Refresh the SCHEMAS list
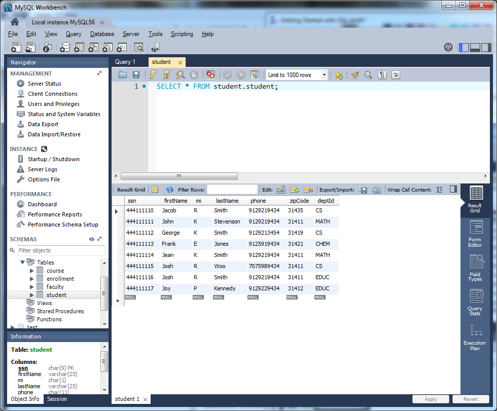 pyautogui.click(x=92, y=239)
